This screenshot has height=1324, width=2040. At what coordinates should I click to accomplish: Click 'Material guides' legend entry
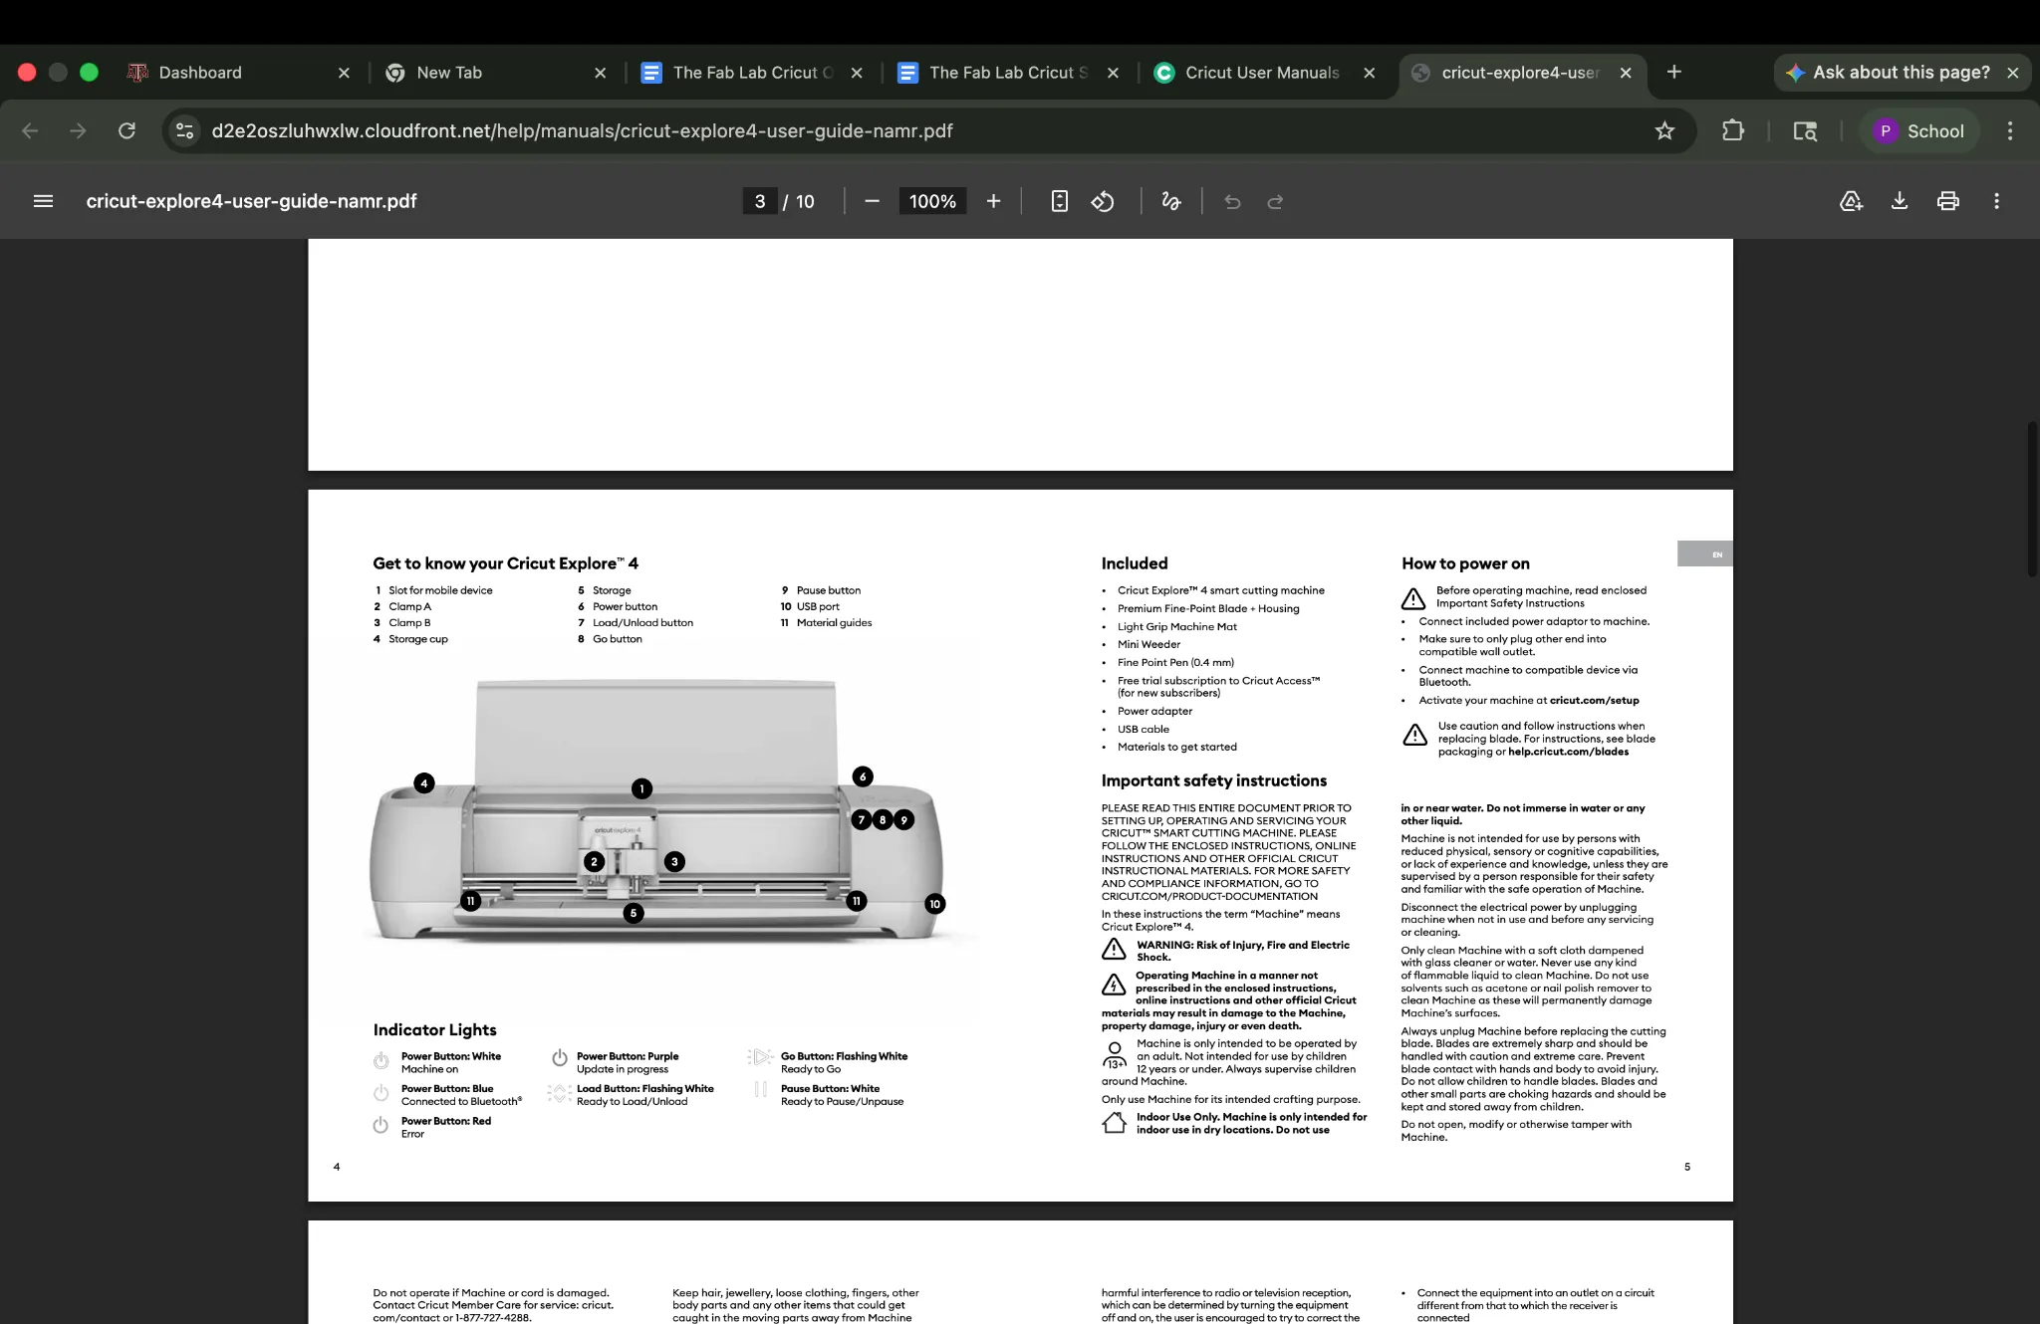(x=834, y=623)
